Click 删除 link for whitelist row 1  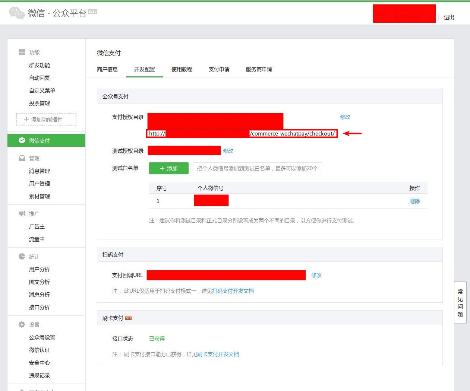pyautogui.click(x=415, y=201)
